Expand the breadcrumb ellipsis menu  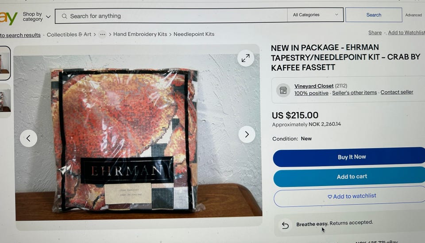102,34
